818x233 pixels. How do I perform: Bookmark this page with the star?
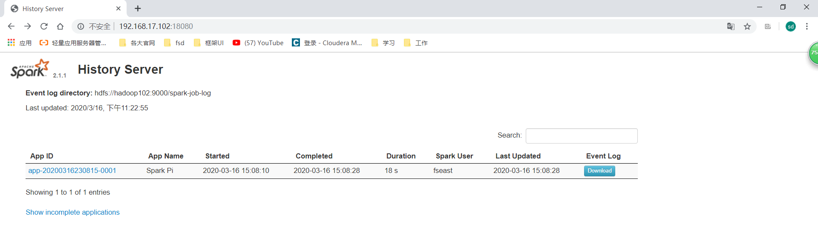click(x=747, y=26)
